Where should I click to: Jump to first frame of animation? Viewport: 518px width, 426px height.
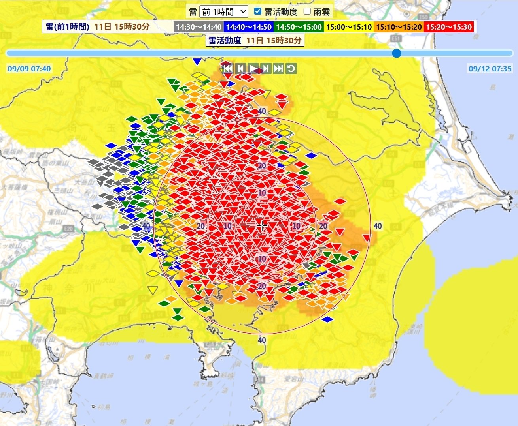click(x=228, y=68)
